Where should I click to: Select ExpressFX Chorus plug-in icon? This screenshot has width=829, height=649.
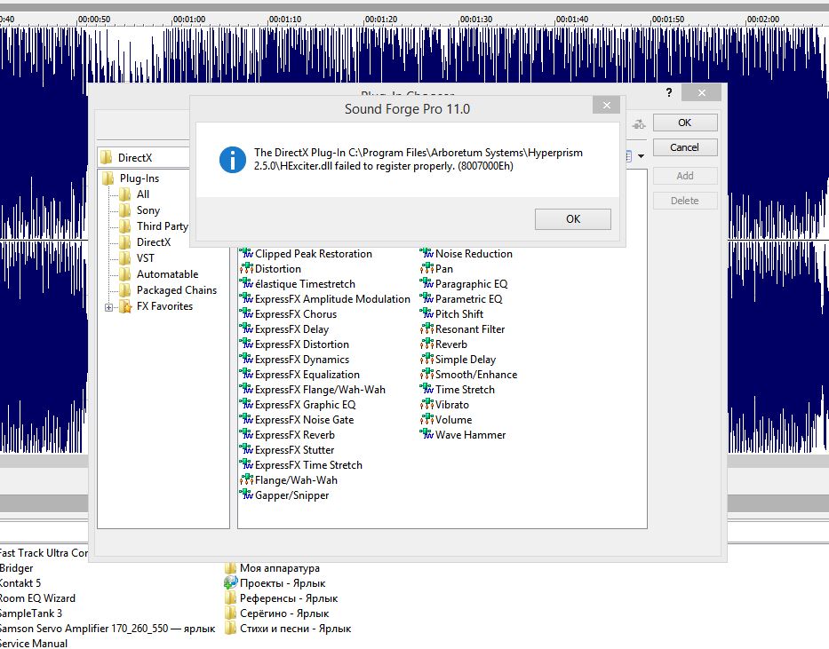[x=246, y=313]
